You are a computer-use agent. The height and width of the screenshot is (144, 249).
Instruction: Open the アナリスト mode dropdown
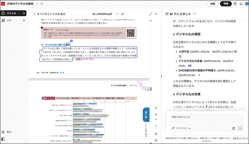click(181, 128)
